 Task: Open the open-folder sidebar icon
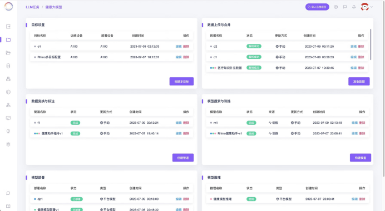[x=8, y=53]
